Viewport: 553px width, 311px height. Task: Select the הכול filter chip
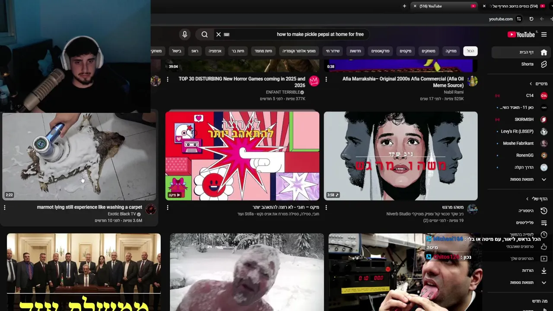(470, 51)
